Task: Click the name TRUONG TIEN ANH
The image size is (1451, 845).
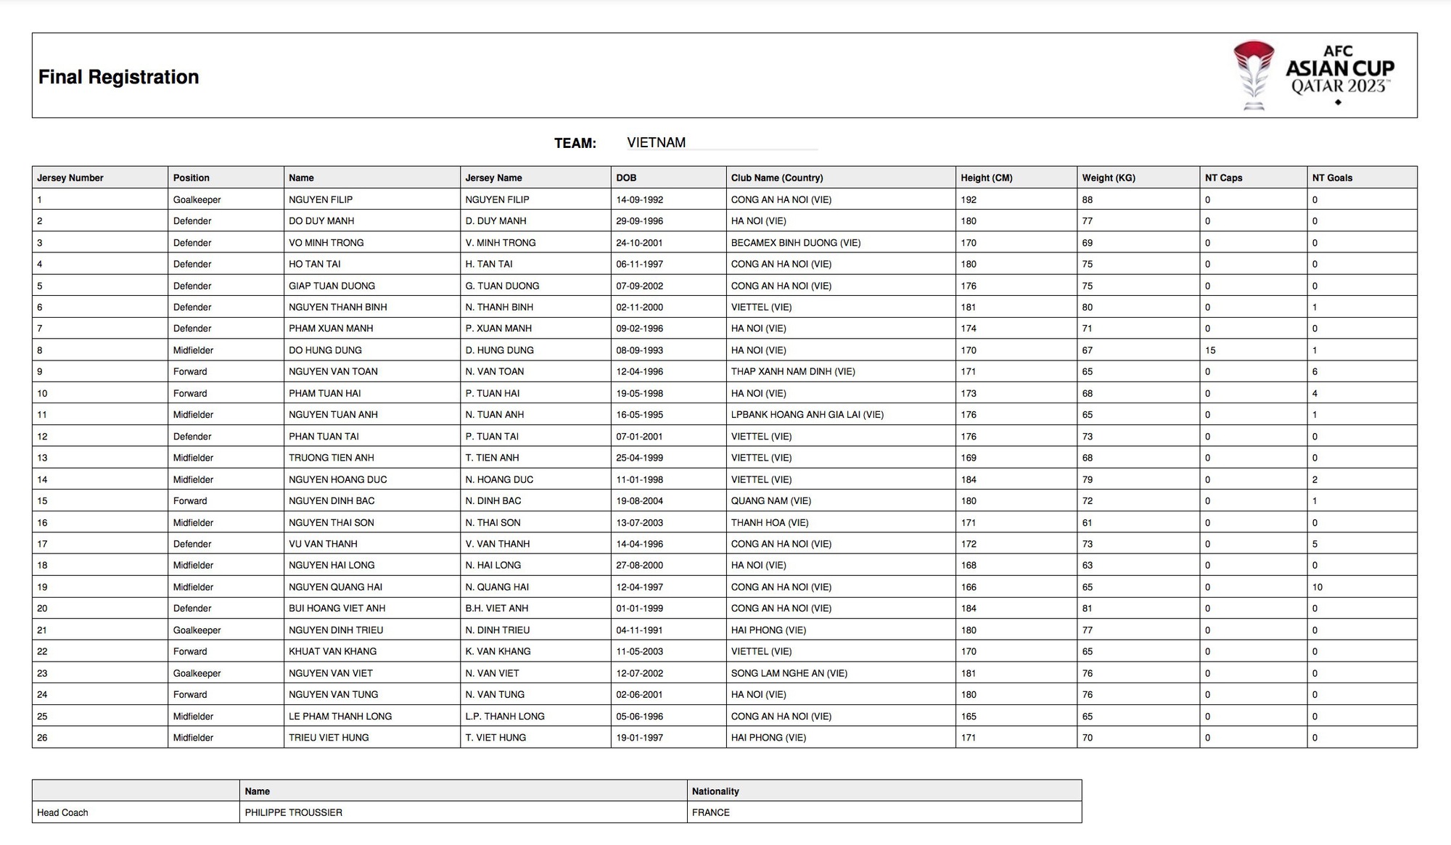Action: [332, 458]
